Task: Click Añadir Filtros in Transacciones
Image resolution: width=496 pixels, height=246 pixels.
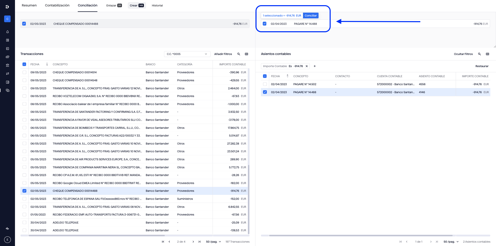Action: (223, 54)
